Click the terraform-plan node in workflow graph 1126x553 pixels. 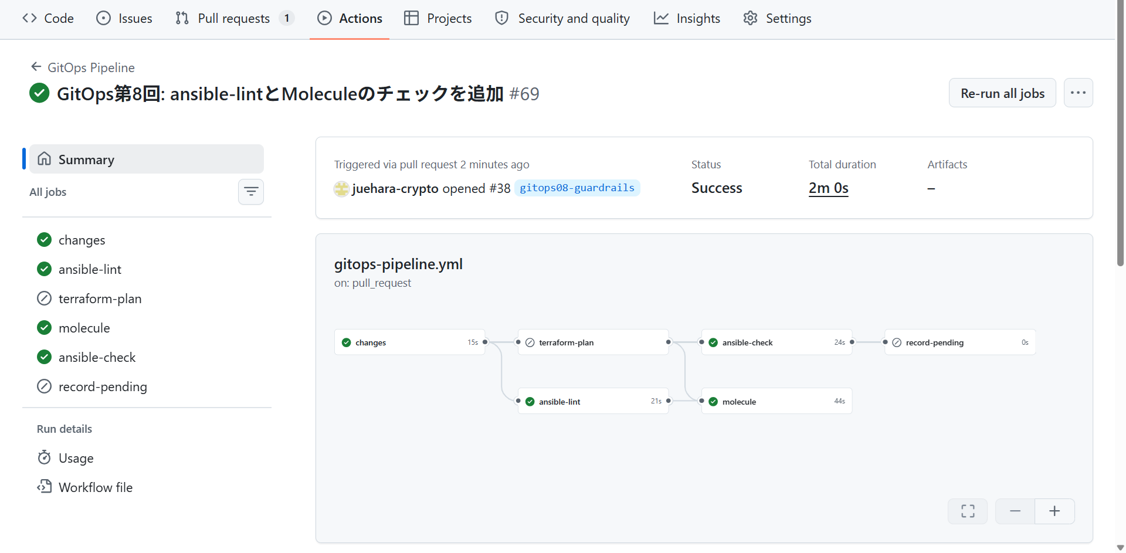click(593, 342)
